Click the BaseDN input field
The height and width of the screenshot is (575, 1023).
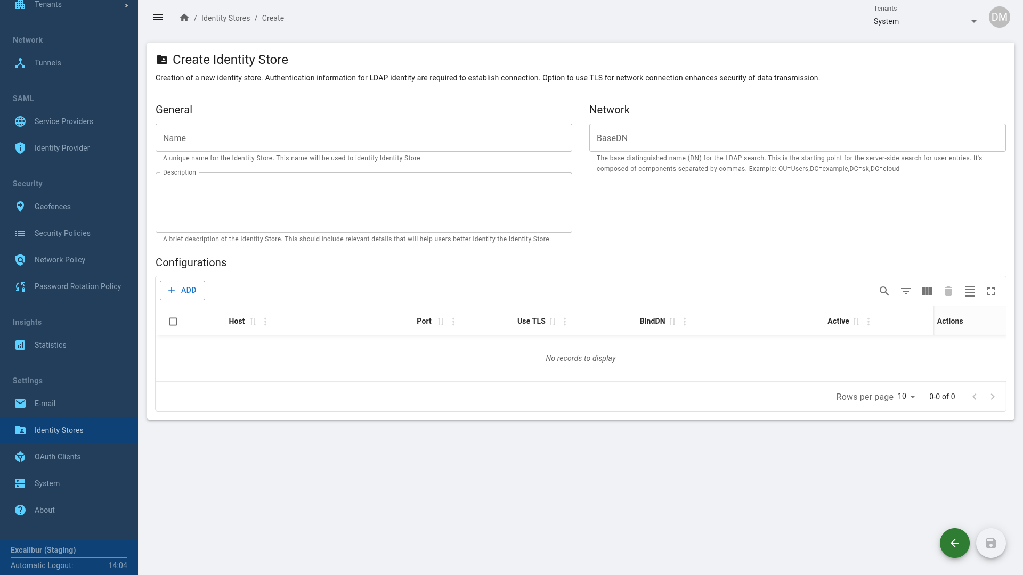[797, 138]
